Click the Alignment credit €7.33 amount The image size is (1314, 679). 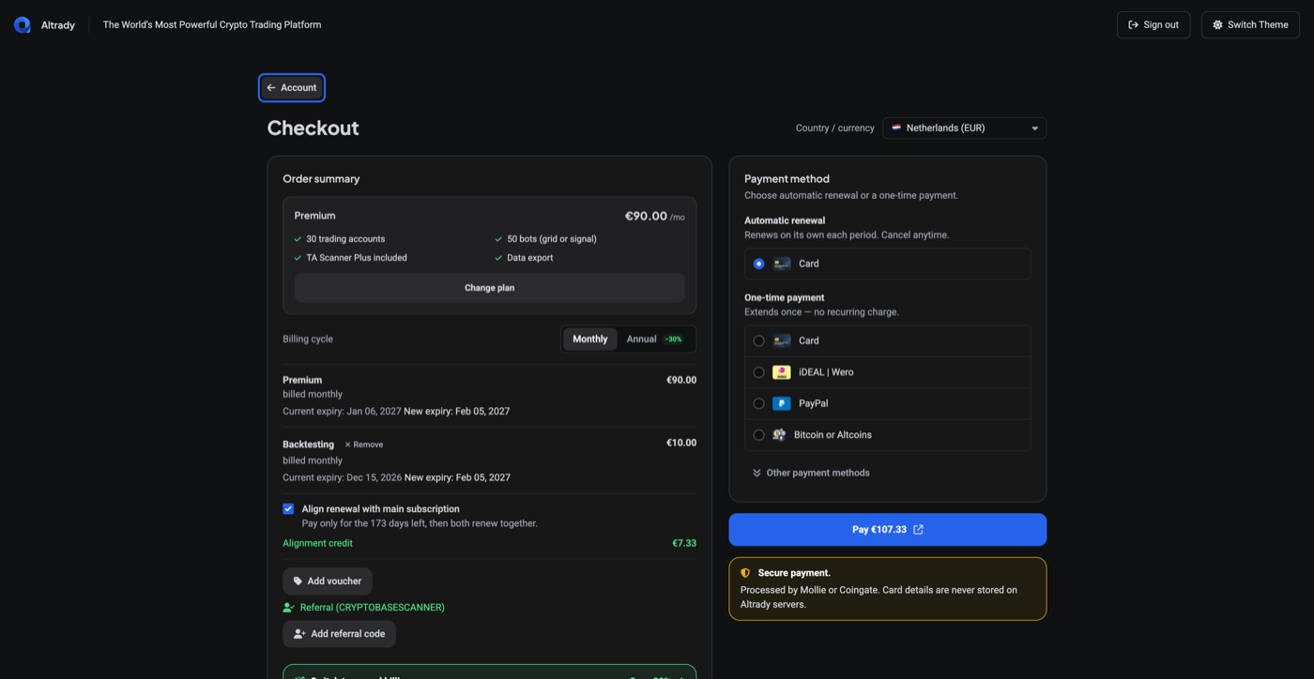pyautogui.click(x=684, y=543)
